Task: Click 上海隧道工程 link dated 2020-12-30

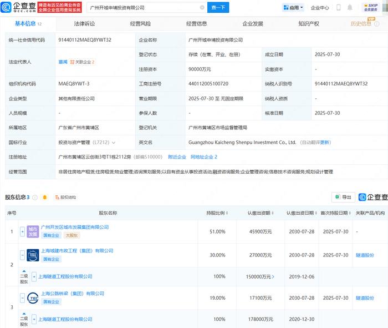Action: click(x=65, y=319)
